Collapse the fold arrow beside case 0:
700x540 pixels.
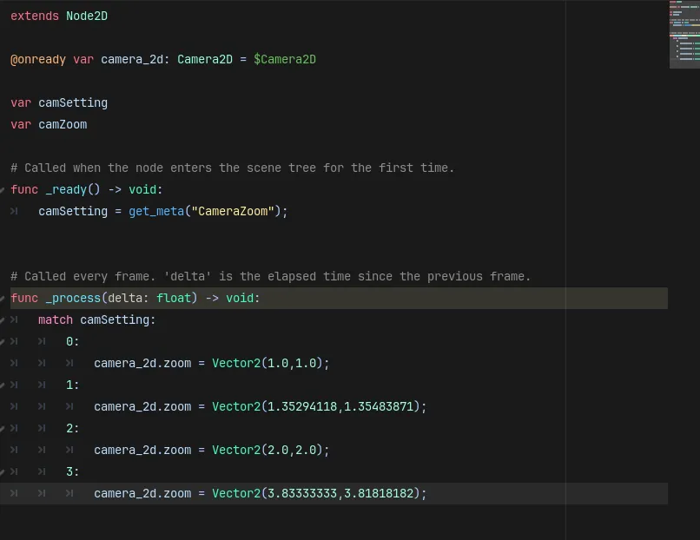point(3,342)
